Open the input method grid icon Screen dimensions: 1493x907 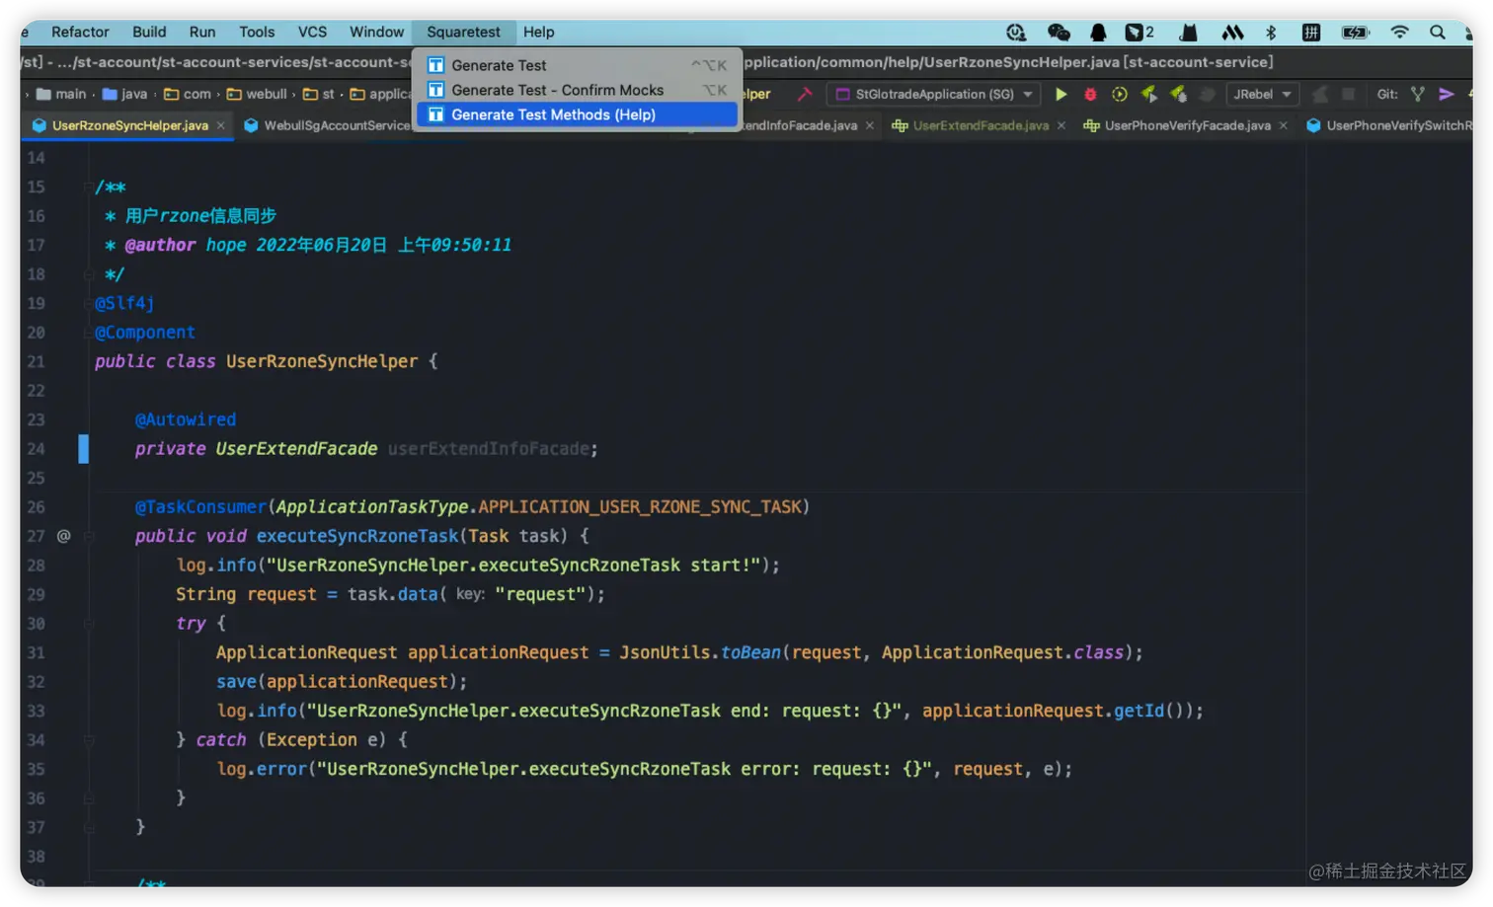click(1311, 33)
